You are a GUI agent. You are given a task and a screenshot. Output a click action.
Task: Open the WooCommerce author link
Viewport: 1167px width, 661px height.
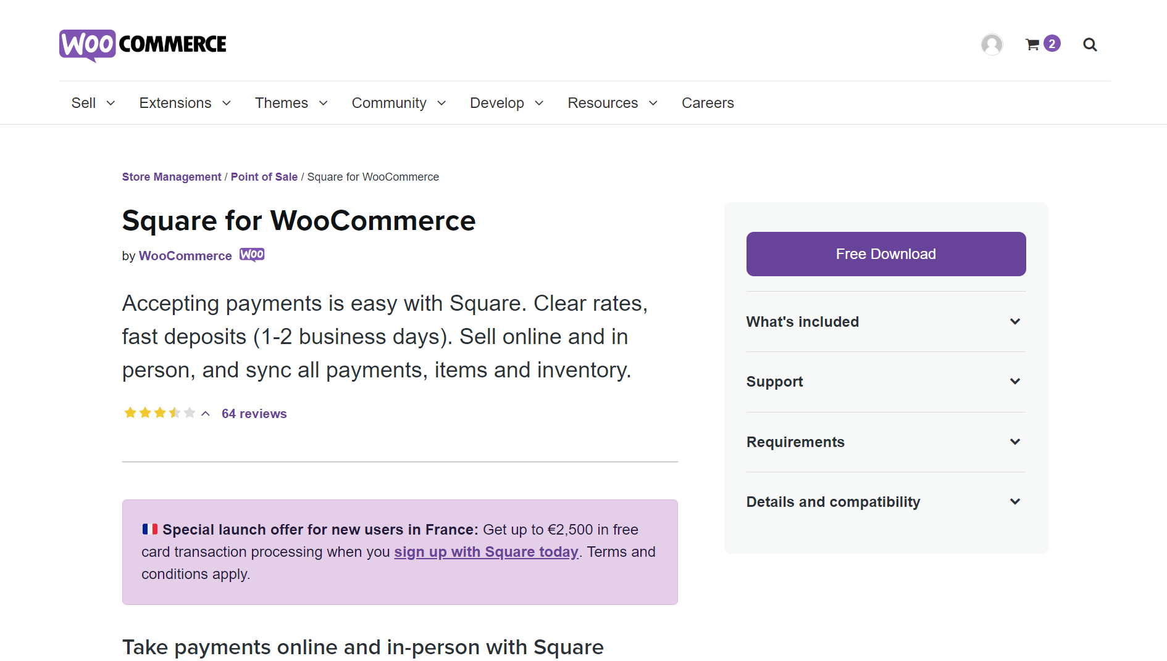click(x=185, y=256)
